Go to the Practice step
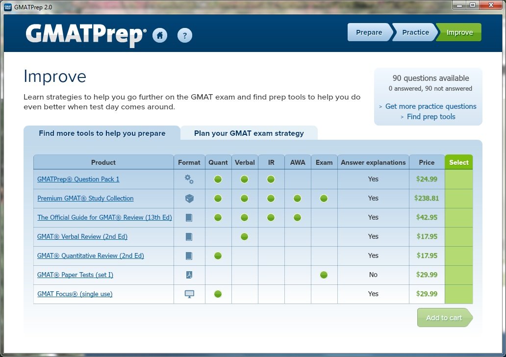 click(415, 32)
